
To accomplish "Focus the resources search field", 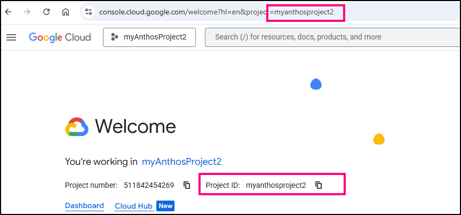I will pyautogui.click(x=331, y=37).
